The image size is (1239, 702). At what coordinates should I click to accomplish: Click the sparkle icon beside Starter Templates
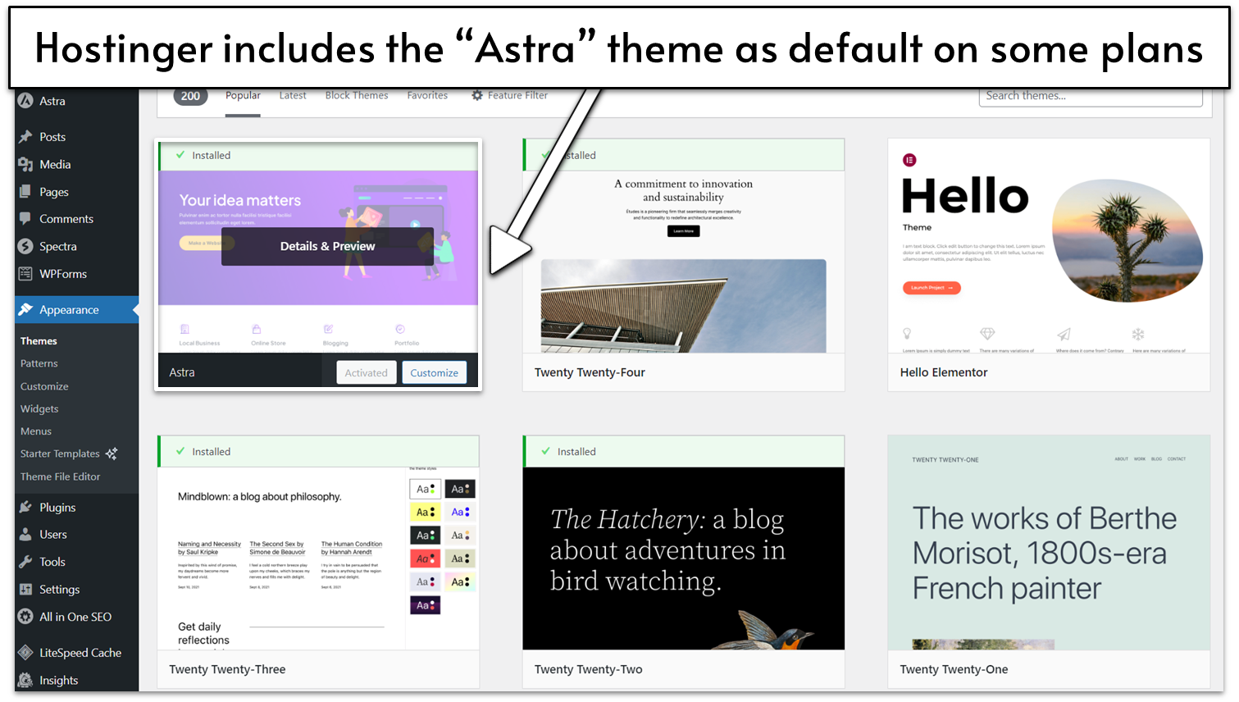(112, 454)
